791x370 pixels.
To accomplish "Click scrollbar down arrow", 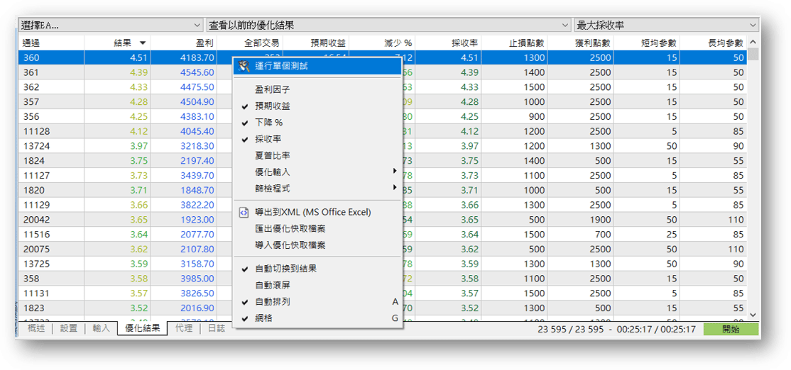I will (x=753, y=315).
